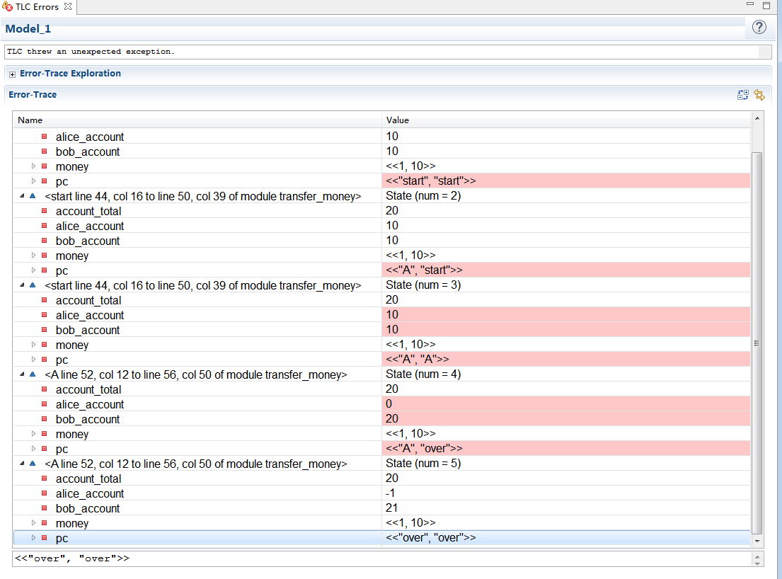The height and width of the screenshot is (579, 782).
Task: Collapse the State (num = 4) tree node
Action: point(22,374)
